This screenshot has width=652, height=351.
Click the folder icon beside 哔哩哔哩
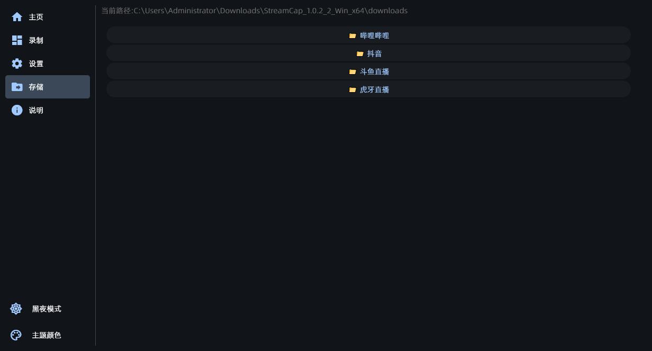352,36
